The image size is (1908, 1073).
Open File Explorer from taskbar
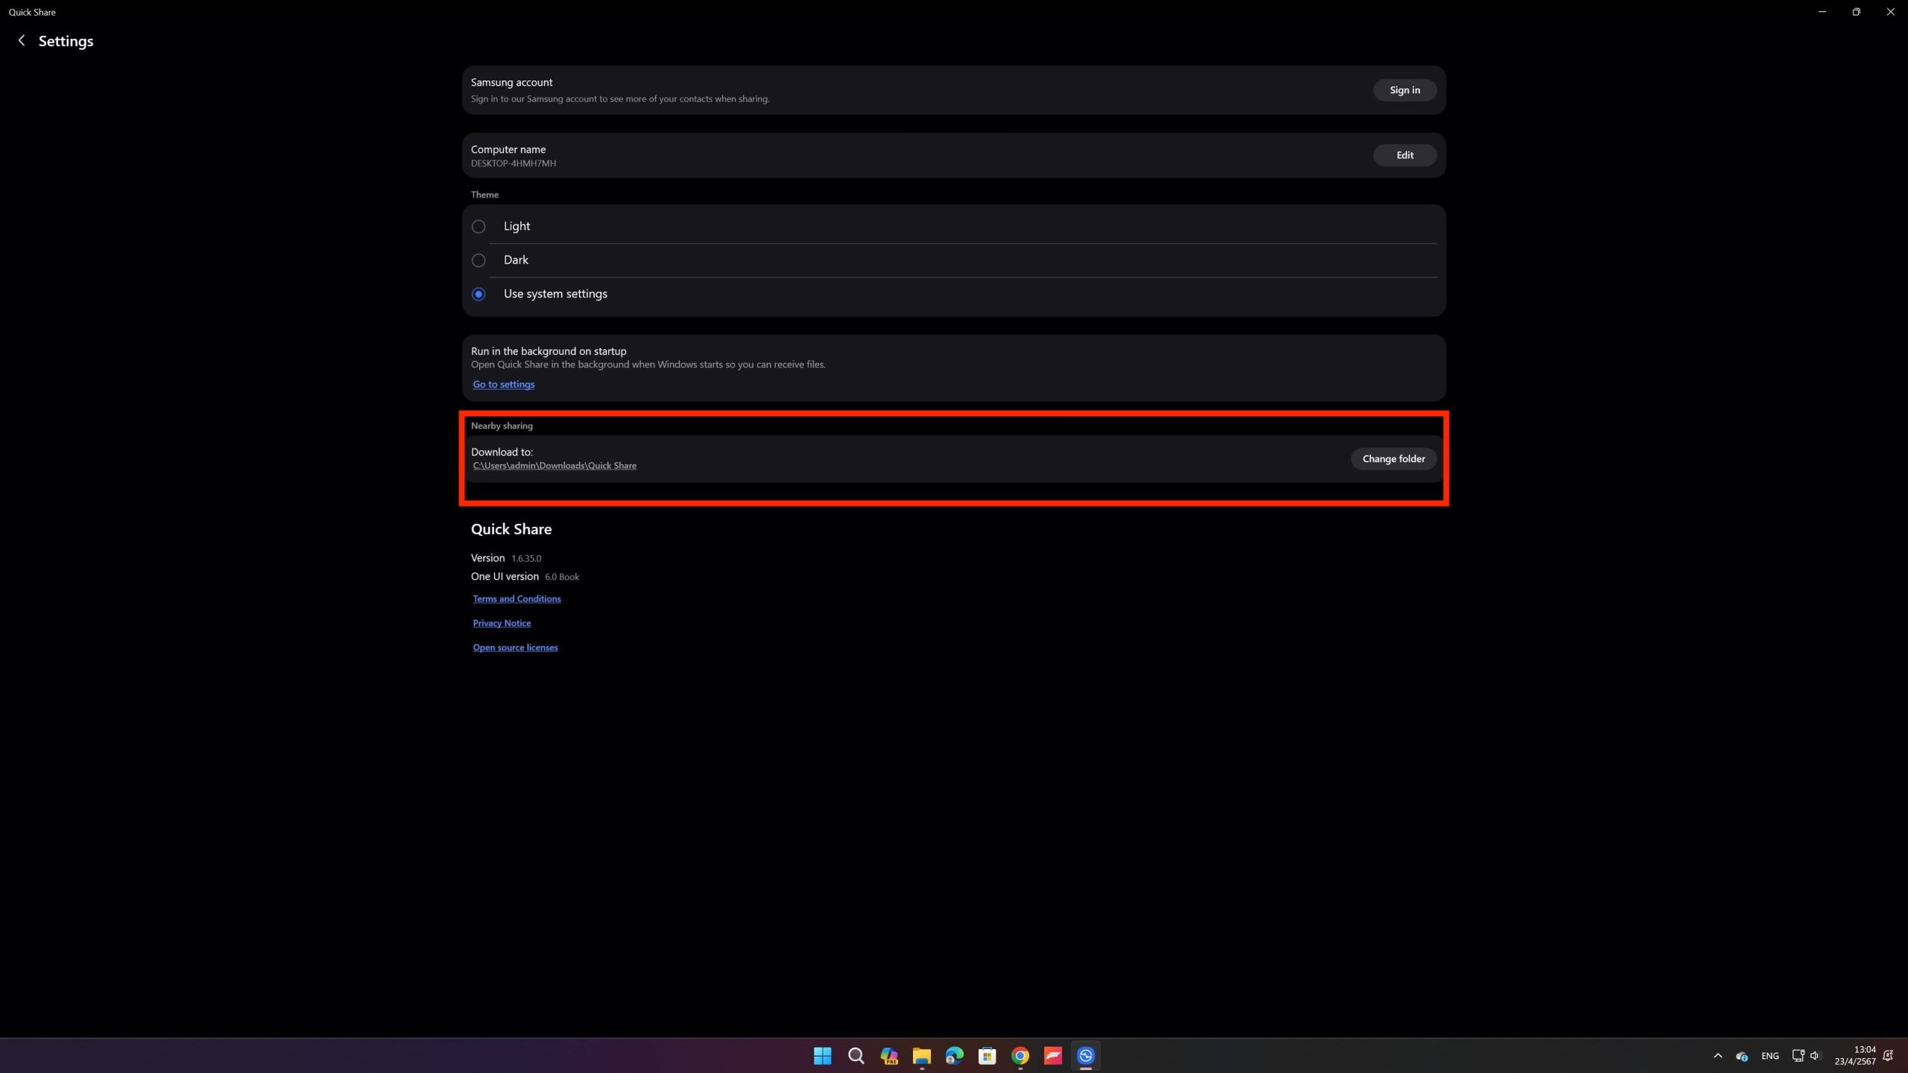pos(921,1055)
